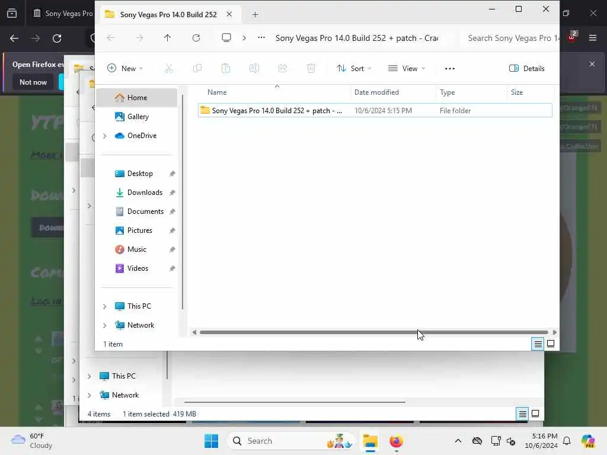Click the taskbar Search box

(x=290, y=441)
